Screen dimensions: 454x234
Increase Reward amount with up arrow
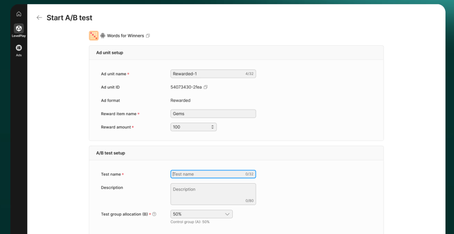coord(212,126)
